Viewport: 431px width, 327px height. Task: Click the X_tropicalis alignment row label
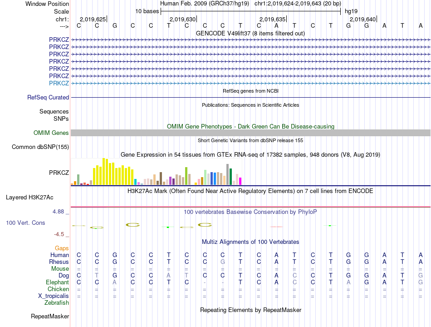(x=54, y=296)
